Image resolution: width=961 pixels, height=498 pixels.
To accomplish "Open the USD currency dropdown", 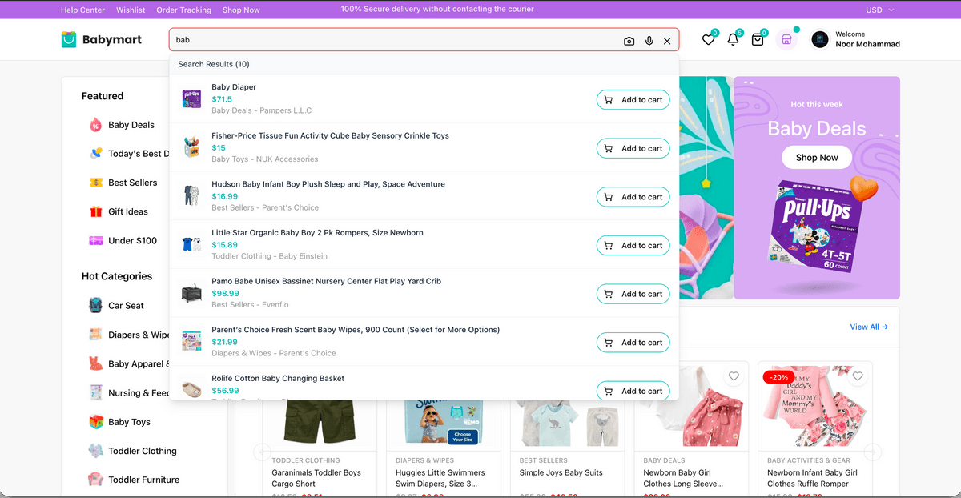I will pos(879,10).
